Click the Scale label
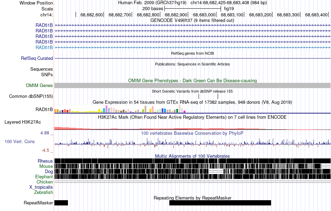 (47, 9)
